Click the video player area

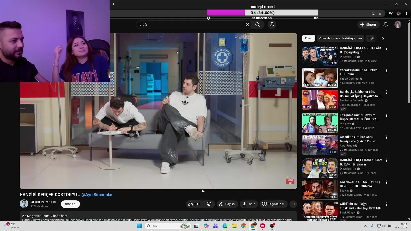[158, 111]
